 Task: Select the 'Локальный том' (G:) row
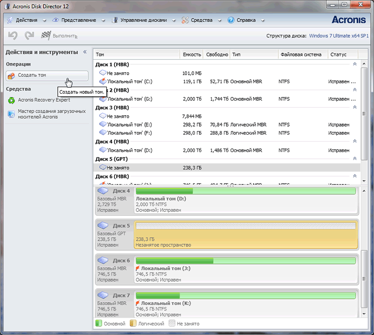click(x=227, y=99)
